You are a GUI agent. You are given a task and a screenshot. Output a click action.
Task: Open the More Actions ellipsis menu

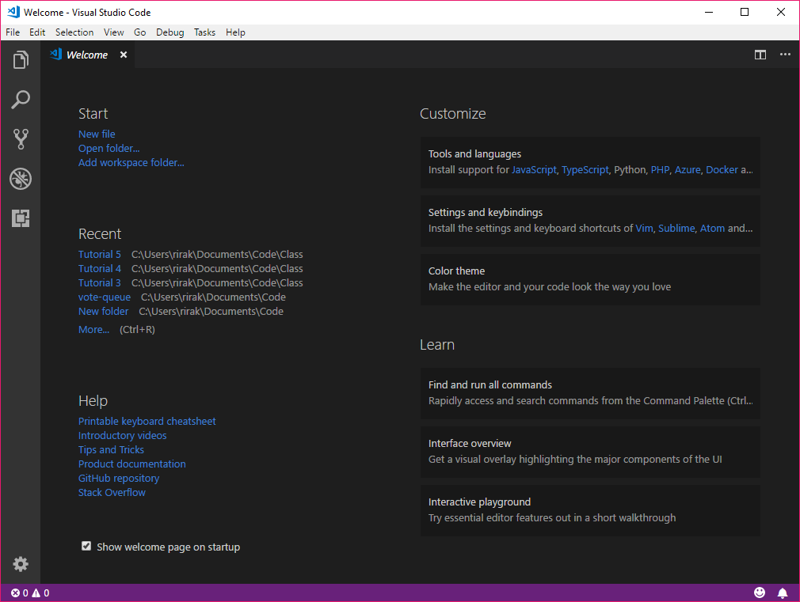[x=785, y=55]
